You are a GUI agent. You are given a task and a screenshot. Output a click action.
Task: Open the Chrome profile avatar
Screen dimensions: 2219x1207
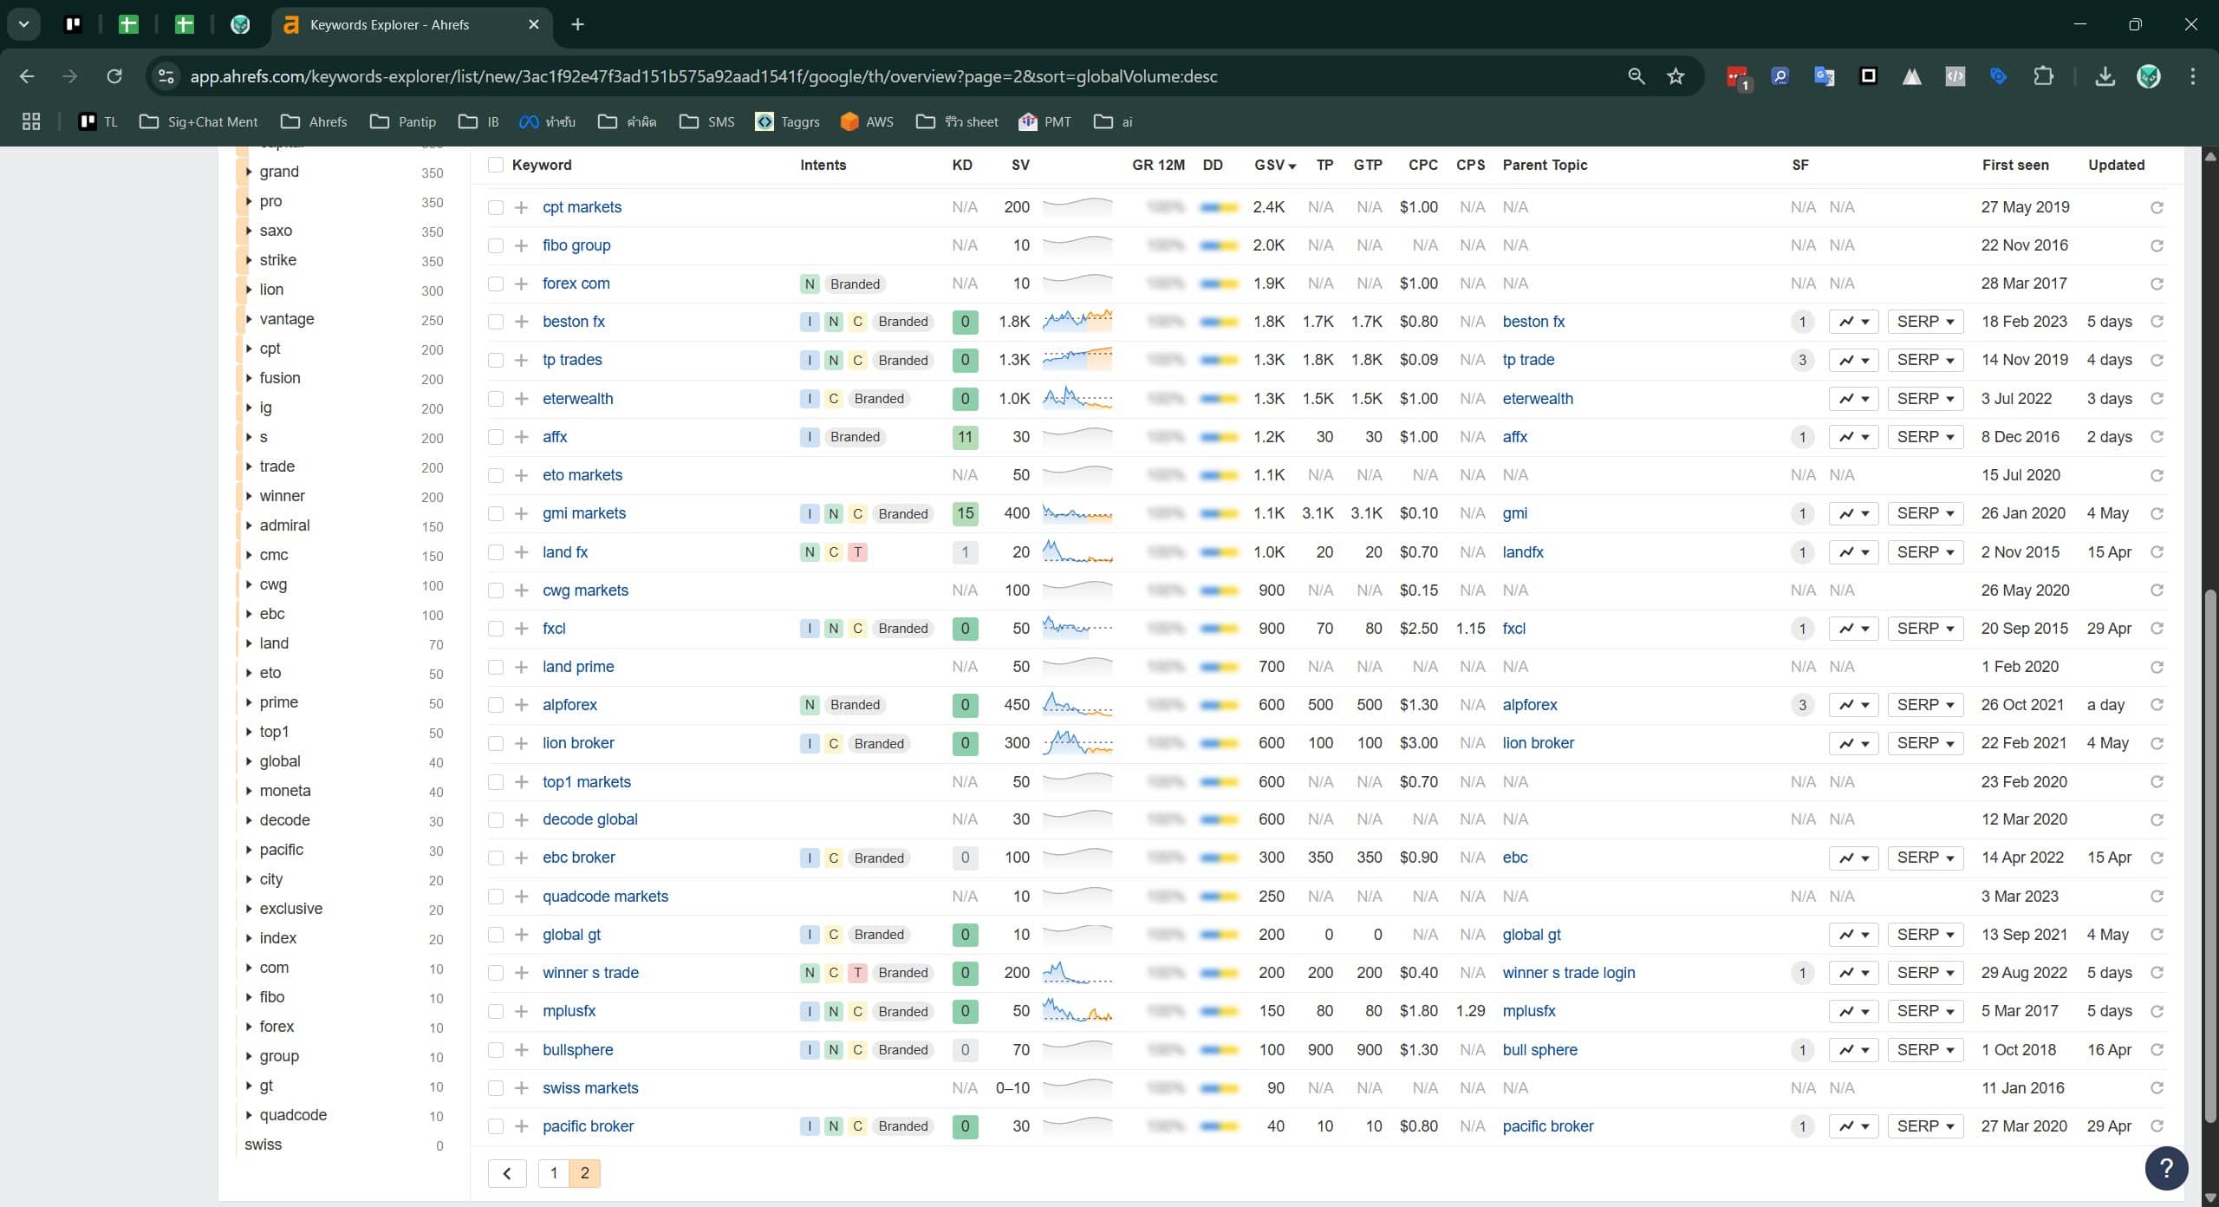pyautogui.click(x=2148, y=76)
